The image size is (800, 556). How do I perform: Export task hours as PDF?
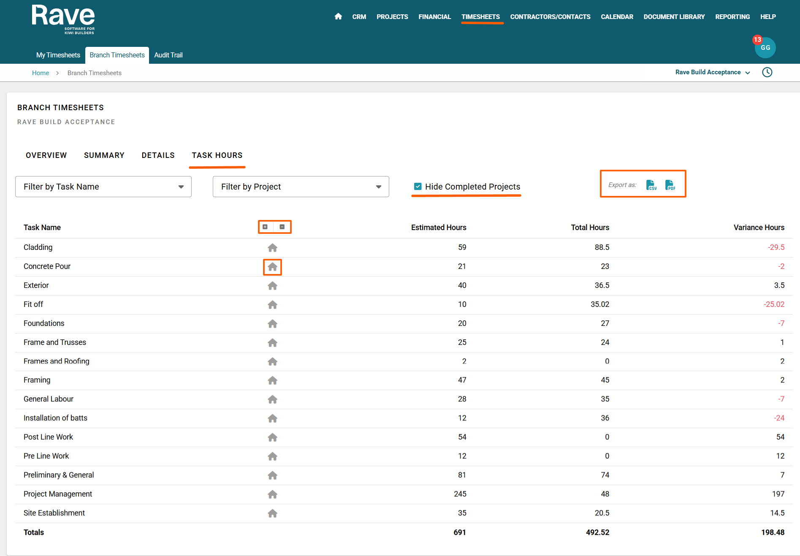pyautogui.click(x=670, y=185)
